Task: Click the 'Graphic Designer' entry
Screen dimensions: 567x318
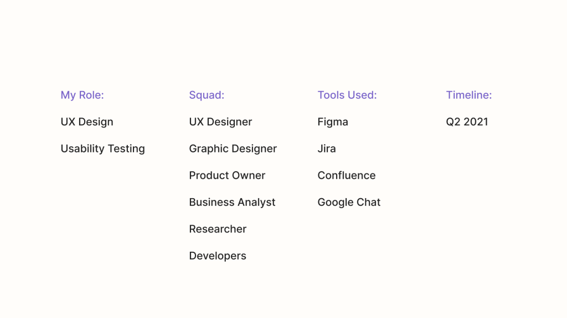Action: 233,149
